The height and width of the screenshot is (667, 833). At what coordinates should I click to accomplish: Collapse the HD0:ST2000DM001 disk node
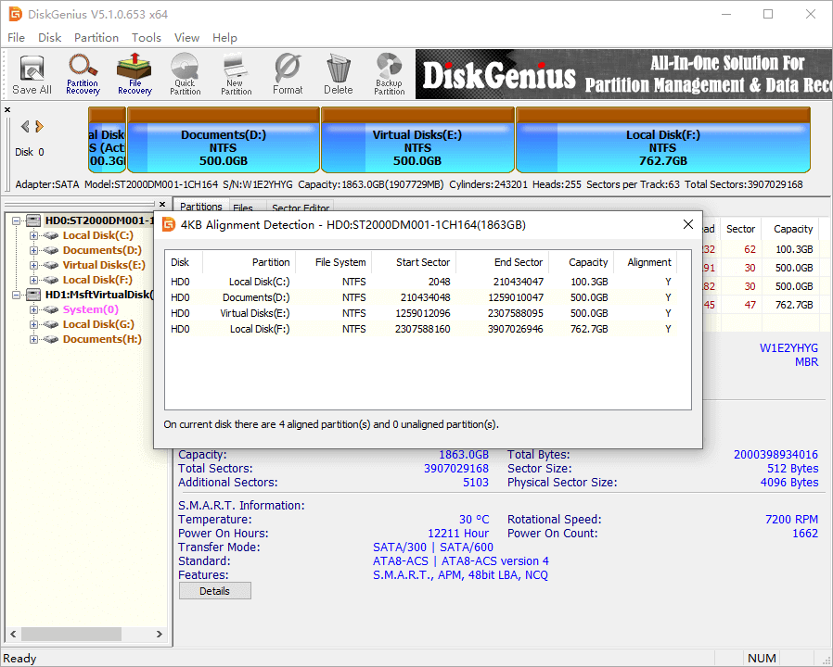18,220
